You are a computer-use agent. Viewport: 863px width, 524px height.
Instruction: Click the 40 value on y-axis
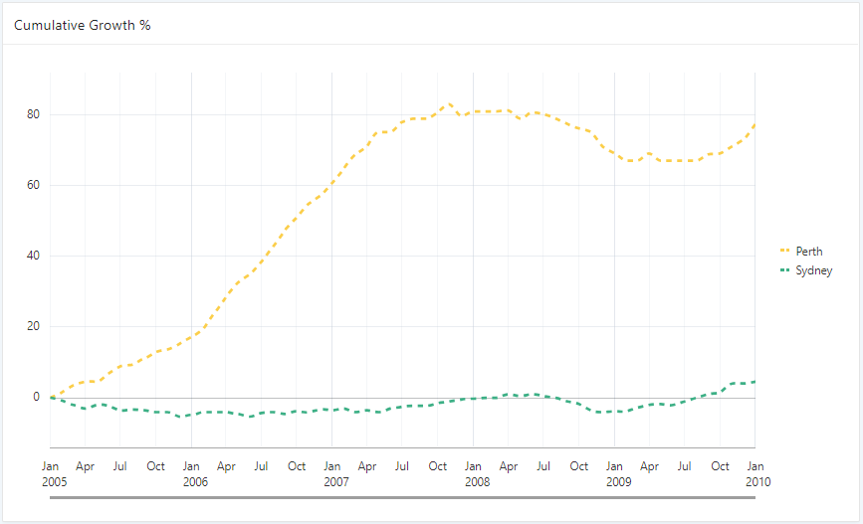point(33,256)
